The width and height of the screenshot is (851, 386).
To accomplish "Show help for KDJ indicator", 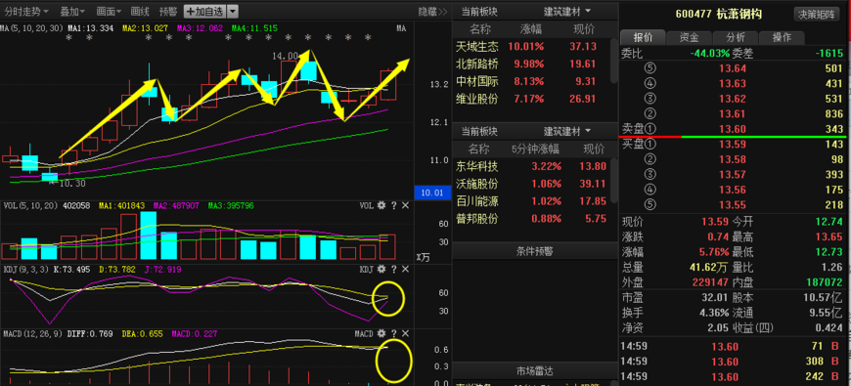I will pos(394,270).
